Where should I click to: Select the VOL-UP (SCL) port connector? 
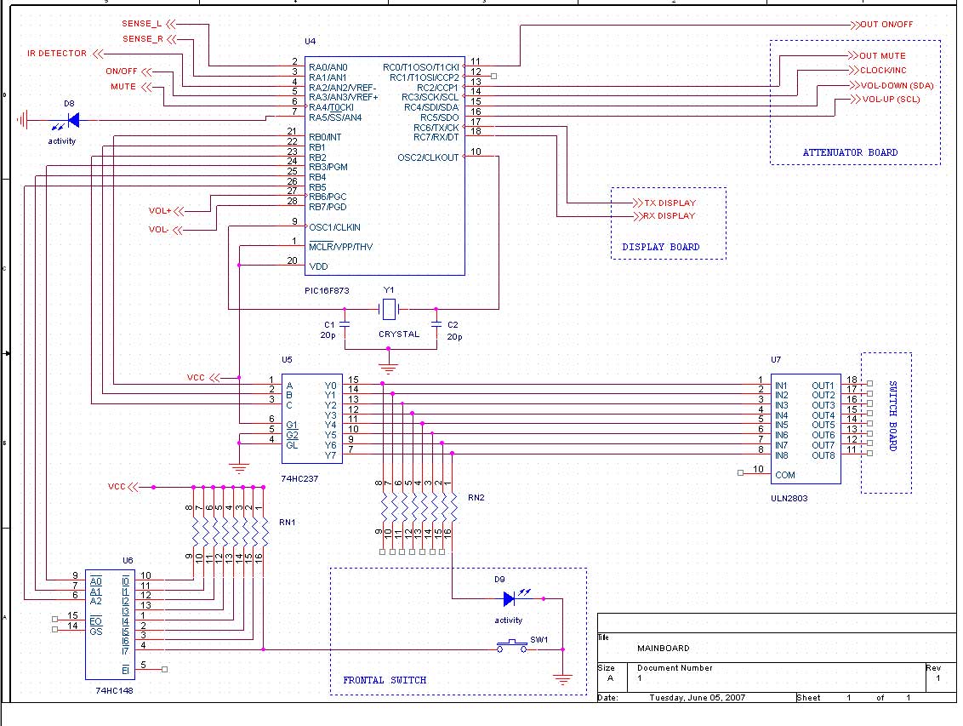tap(886, 99)
